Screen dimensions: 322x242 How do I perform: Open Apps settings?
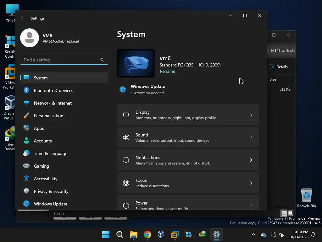point(64,128)
